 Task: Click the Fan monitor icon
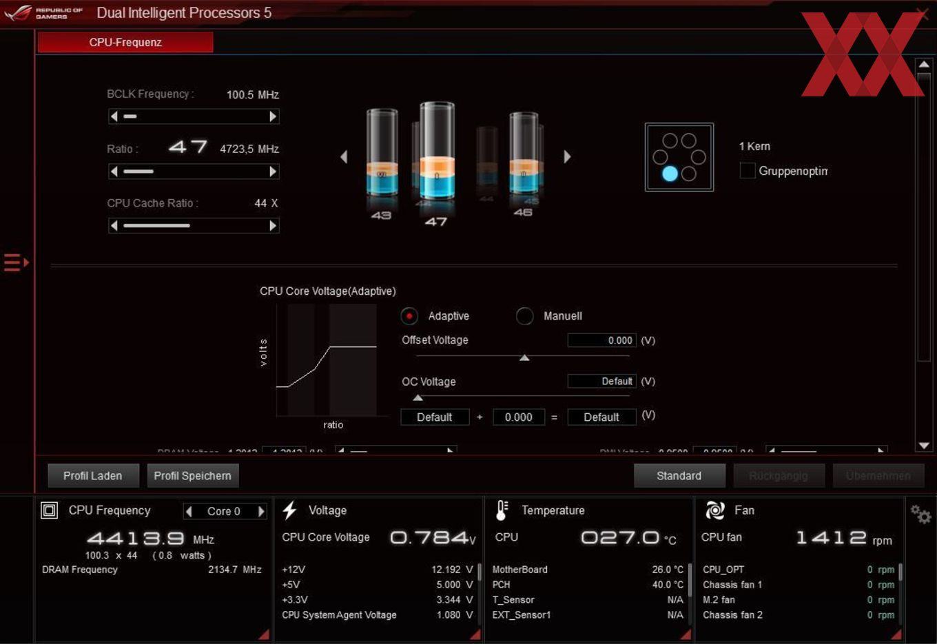point(715,510)
